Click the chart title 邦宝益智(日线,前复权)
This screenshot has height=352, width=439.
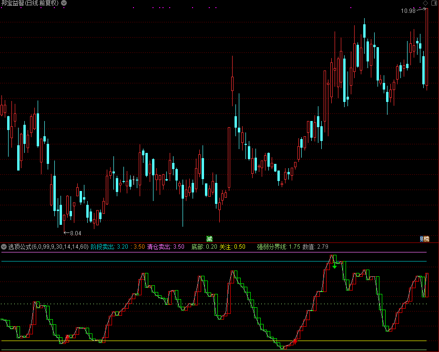click(x=30, y=3)
